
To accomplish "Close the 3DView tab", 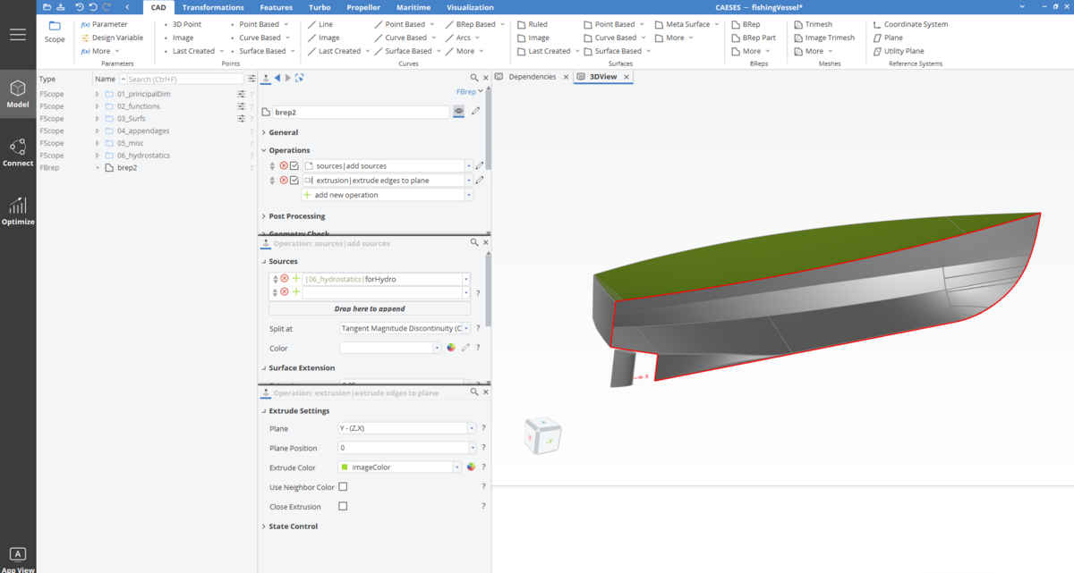I will (x=626, y=77).
